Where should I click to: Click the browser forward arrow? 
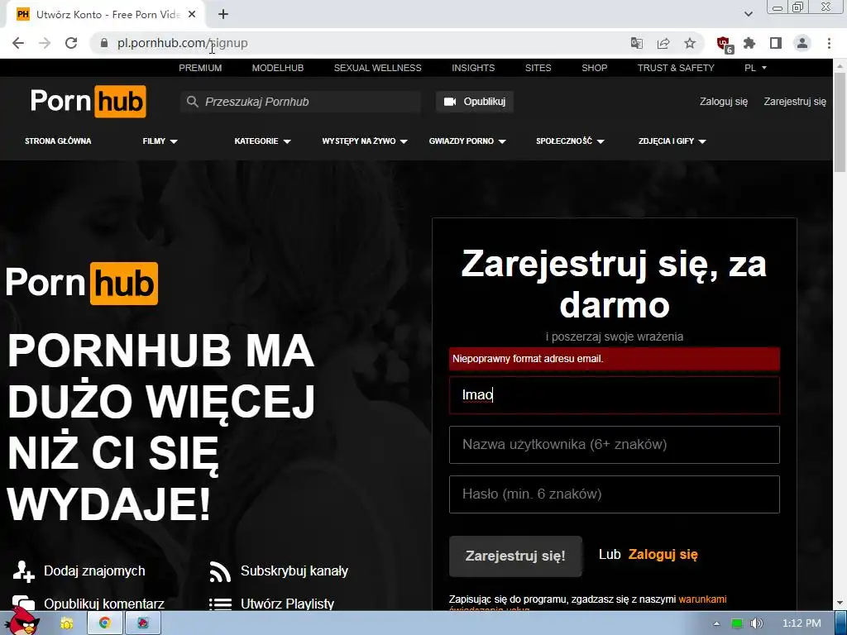pyautogui.click(x=45, y=43)
